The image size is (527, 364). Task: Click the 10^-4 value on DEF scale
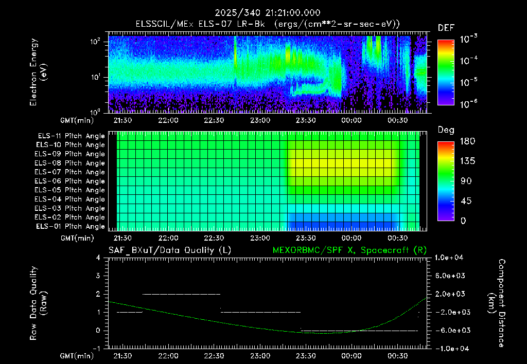pyautogui.click(x=468, y=61)
